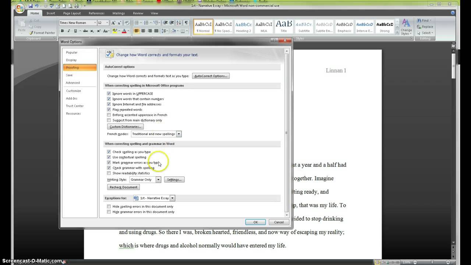Click the Show paragraph marks icon
The width and height of the screenshot is (471, 265).
coord(186,23)
